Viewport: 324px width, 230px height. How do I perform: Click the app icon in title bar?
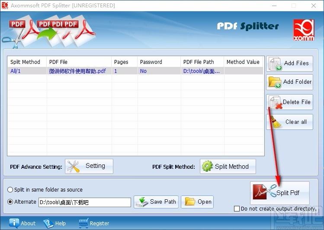click(x=5, y=6)
